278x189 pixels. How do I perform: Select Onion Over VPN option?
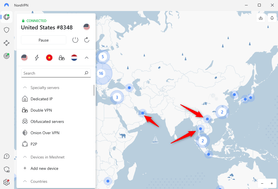click(45, 133)
